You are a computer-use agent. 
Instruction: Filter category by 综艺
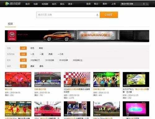click(32, 48)
